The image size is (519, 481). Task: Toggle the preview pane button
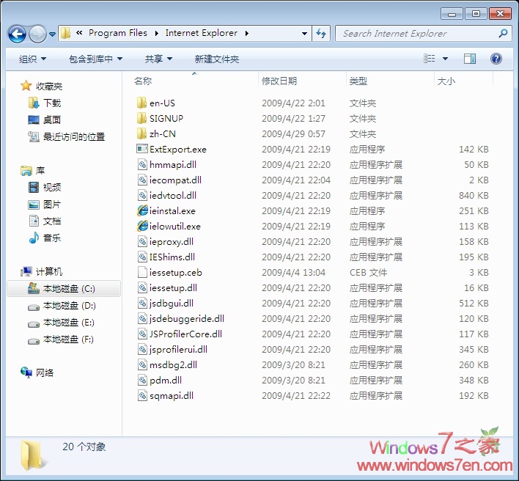[470, 59]
